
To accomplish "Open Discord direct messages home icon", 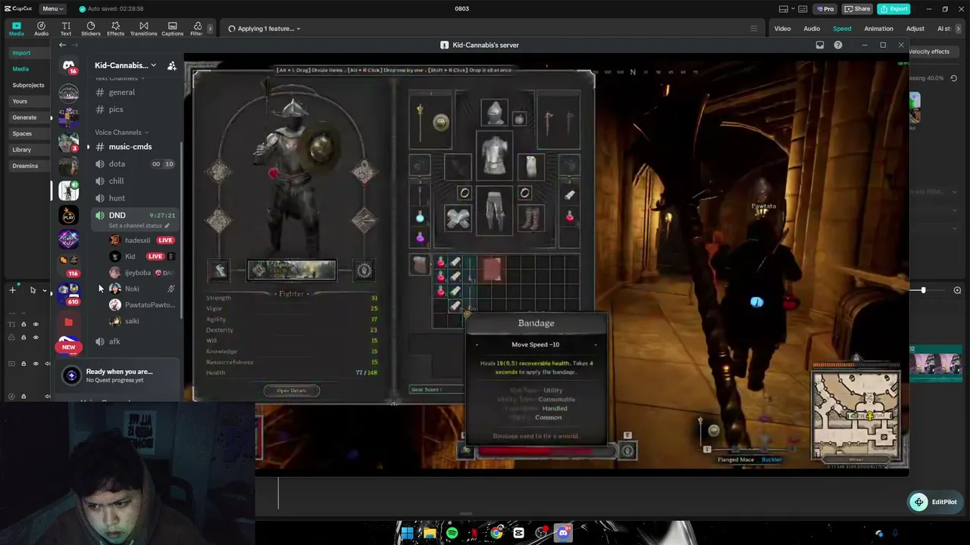I will [x=69, y=66].
